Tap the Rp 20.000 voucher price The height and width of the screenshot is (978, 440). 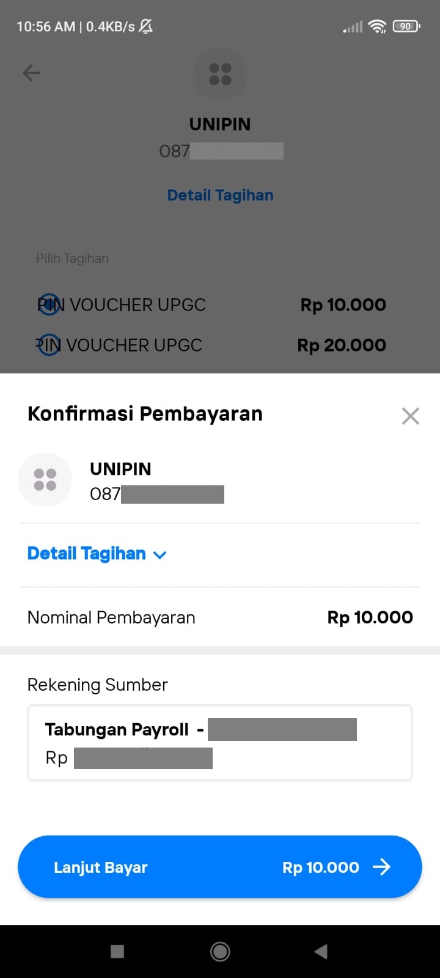pos(342,345)
